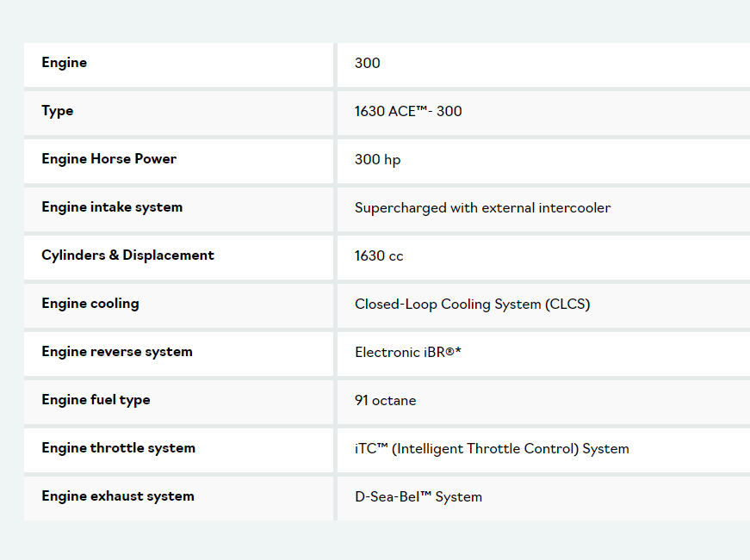The image size is (750, 560).
Task: Click the "Engine cooling" row label
Action: click(90, 304)
